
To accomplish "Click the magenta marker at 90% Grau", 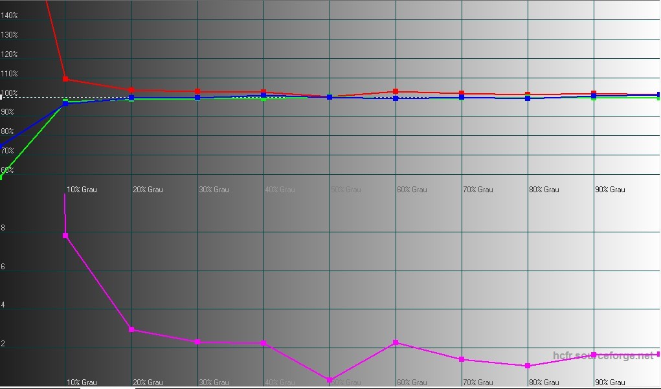I will click(594, 355).
